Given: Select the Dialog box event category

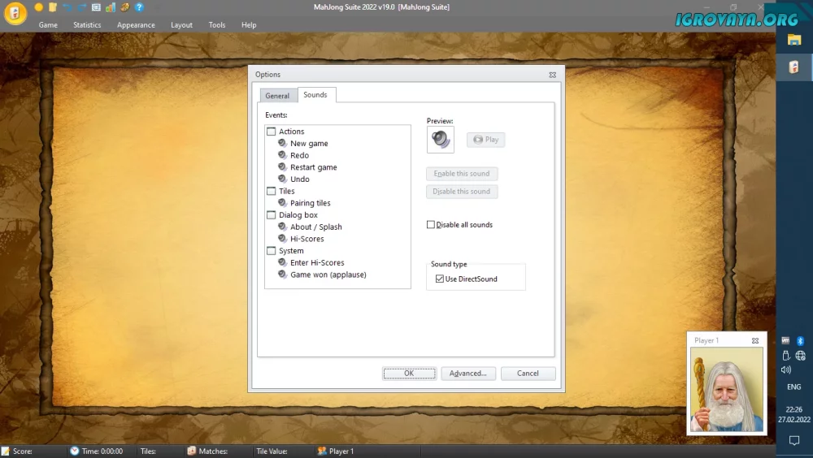Looking at the screenshot, I should click(298, 215).
